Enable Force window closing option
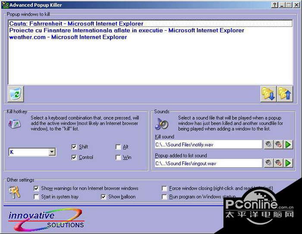 (x=164, y=188)
